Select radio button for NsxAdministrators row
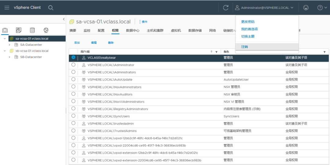This screenshot has width=330, height=165. (73, 86)
